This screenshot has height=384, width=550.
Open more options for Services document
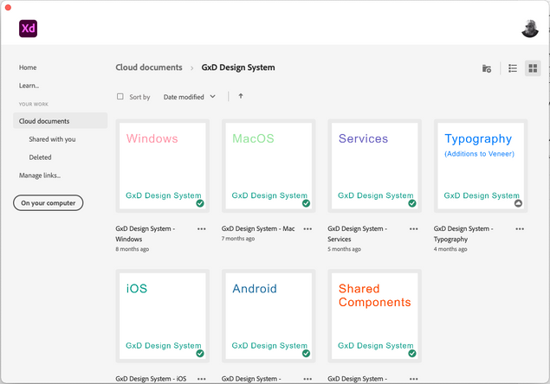click(414, 229)
